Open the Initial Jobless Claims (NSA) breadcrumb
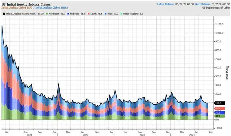Image resolution: width=231 pixels, height=136 pixels. click(52, 8)
